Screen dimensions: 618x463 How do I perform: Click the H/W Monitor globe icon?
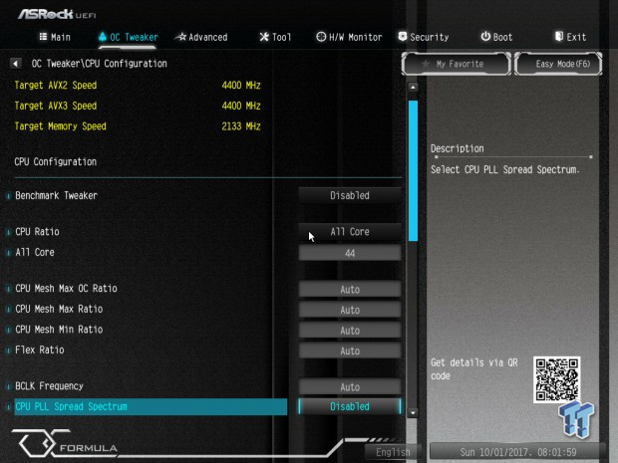tap(321, 37)
